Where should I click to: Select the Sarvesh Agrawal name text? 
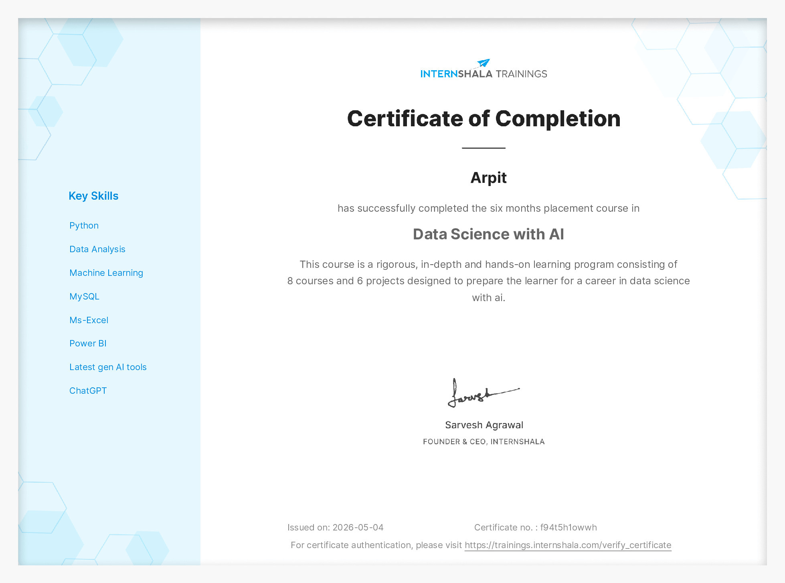pyautogui.click(x=484, y=425)
